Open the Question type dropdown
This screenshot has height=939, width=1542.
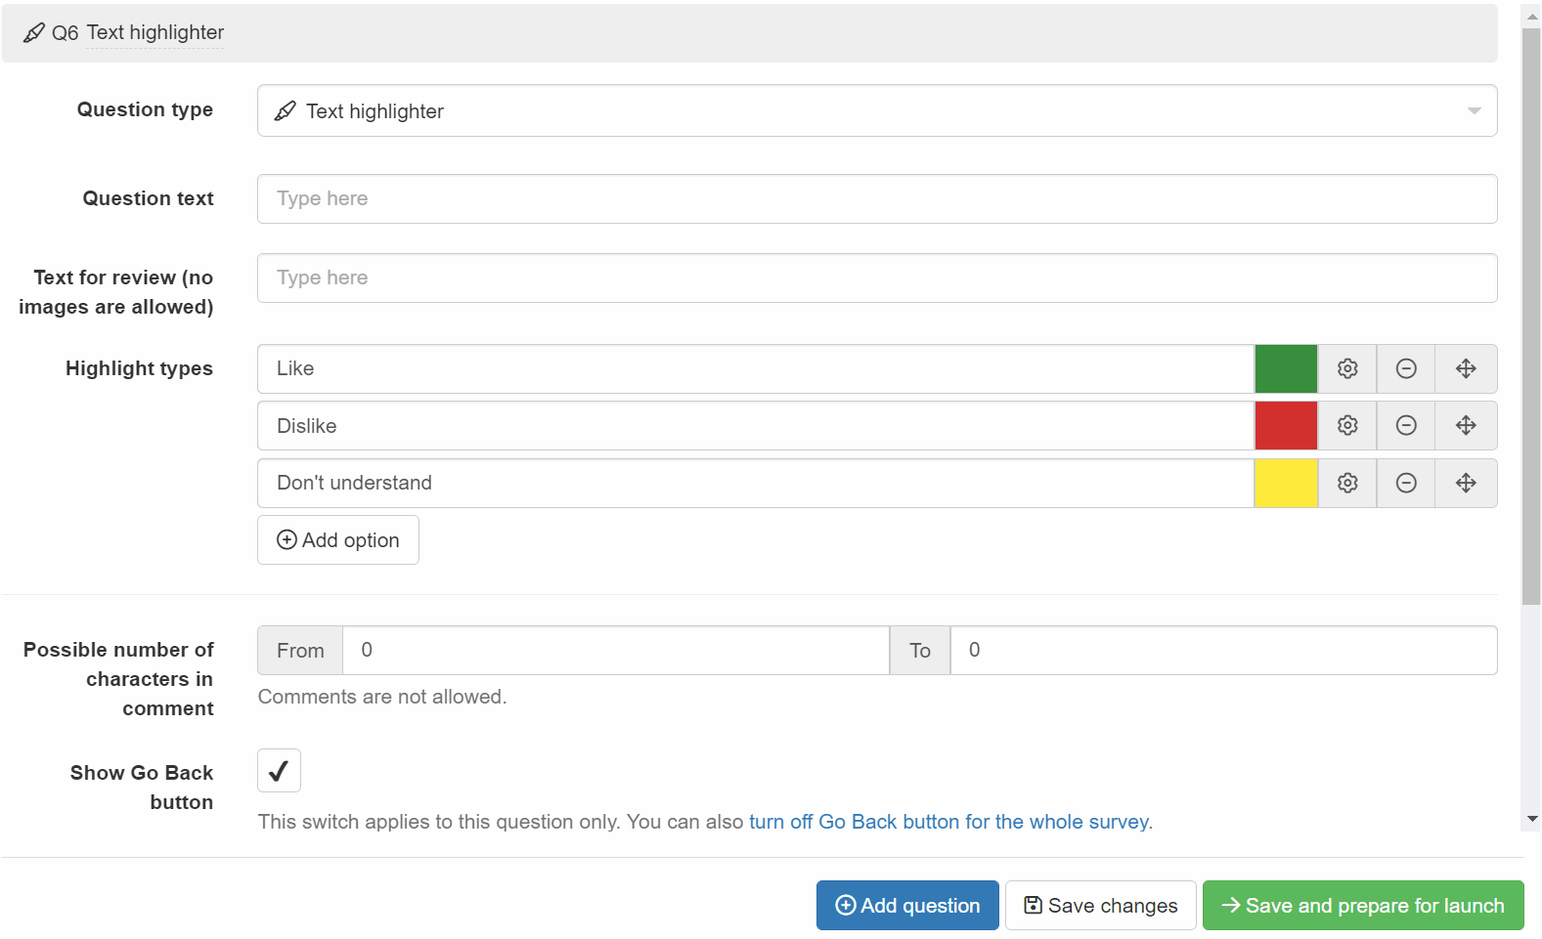pos(877,110)
